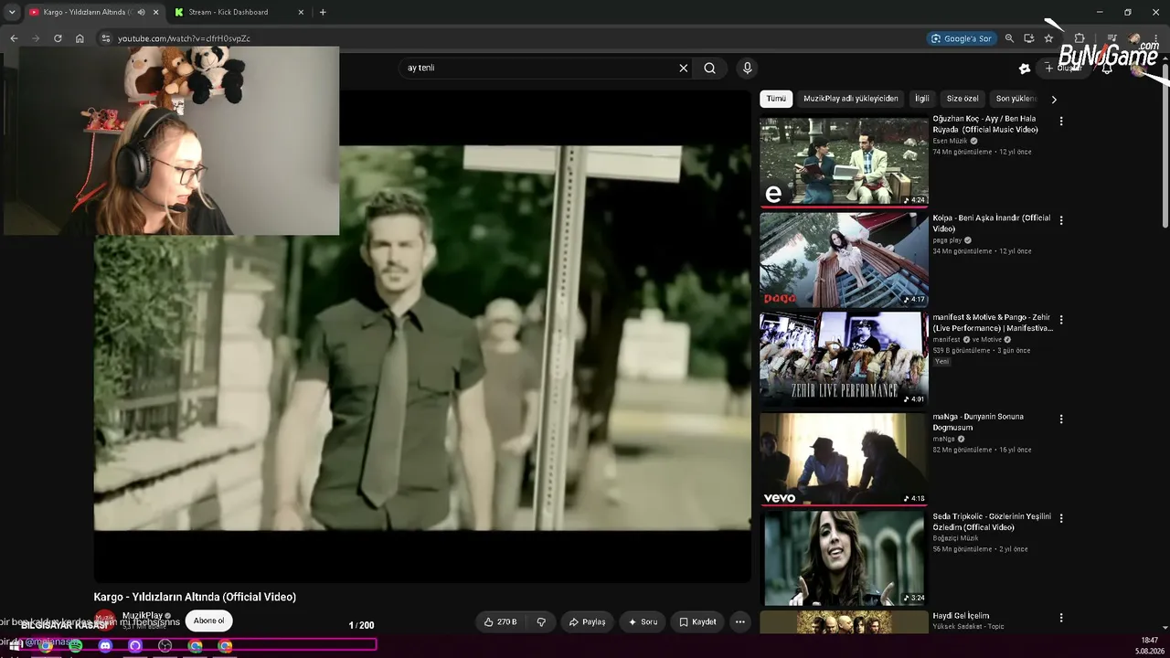
Task: Click the main Kargo video player
Action: 422,336
